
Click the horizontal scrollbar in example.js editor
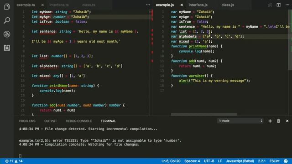204,114
